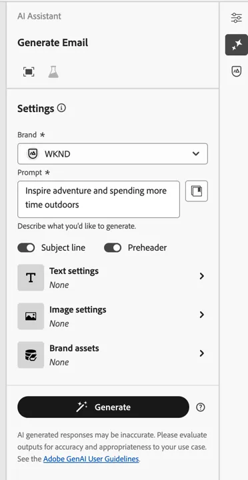This screenshot has width=248, height=480.
Task: Open the experiment flask icon
Action: point(53,71)
